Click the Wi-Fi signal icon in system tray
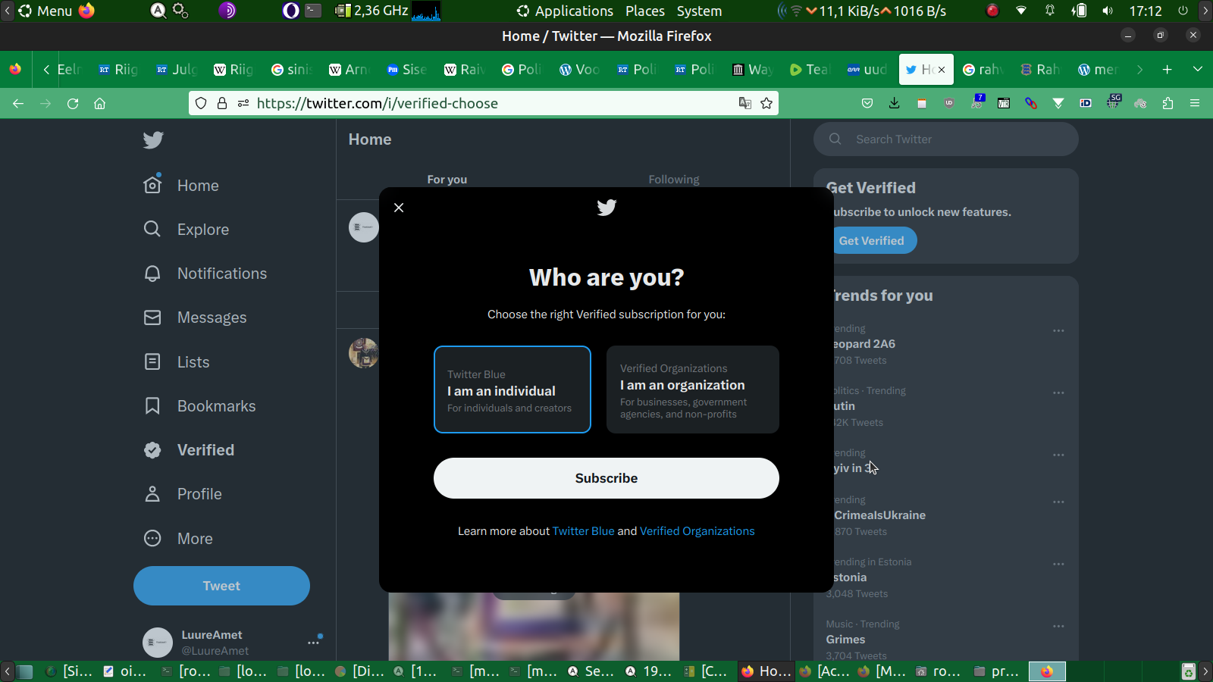 pos(1021,11)
